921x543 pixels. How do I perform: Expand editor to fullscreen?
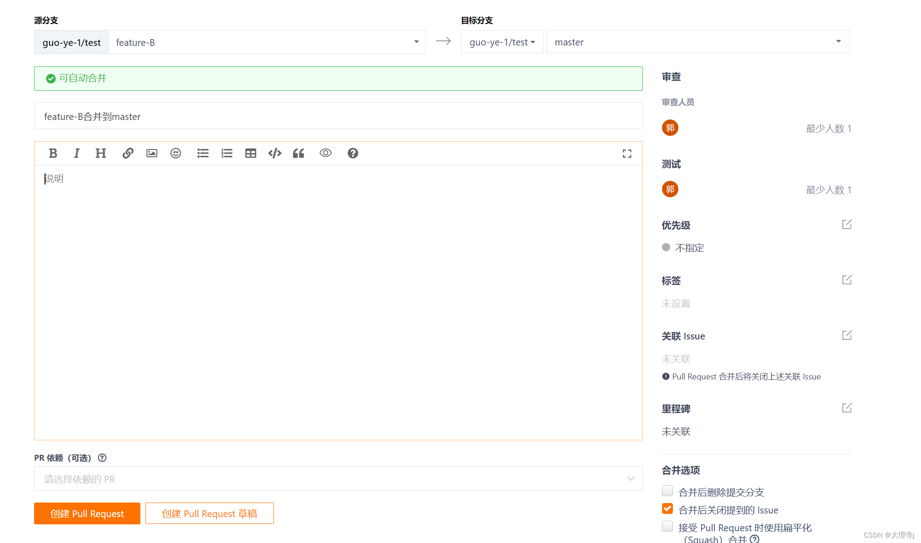[627, 154]
